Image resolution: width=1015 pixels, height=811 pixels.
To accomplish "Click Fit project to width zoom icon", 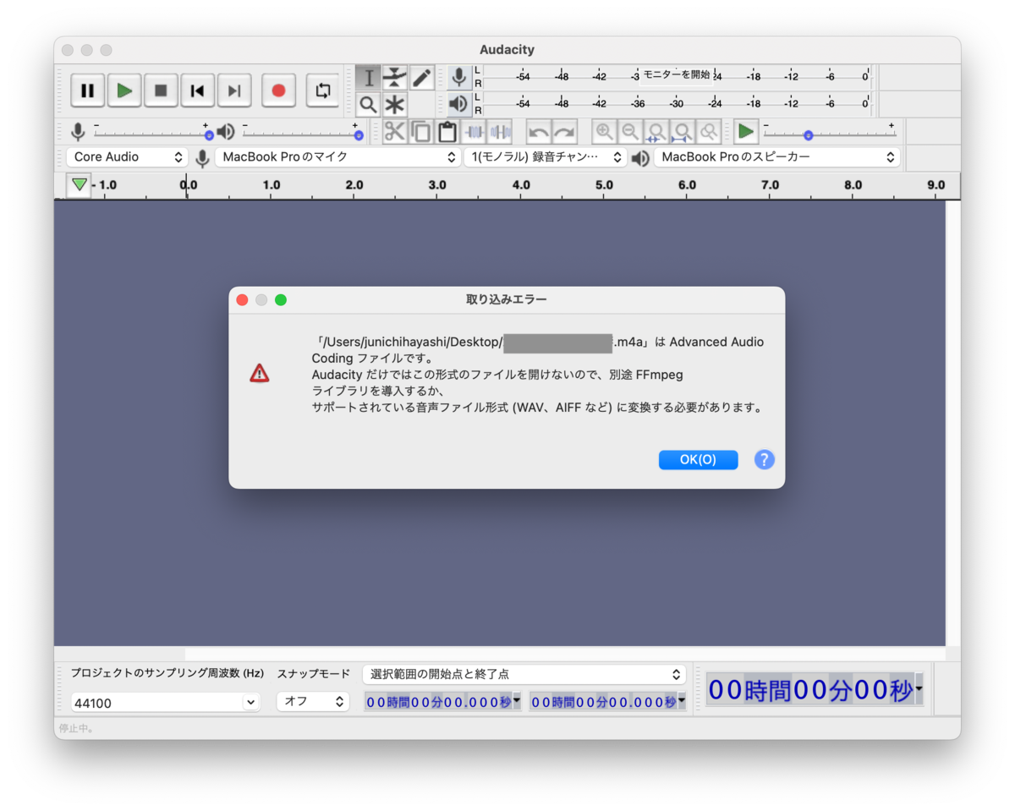I will 683,132.
